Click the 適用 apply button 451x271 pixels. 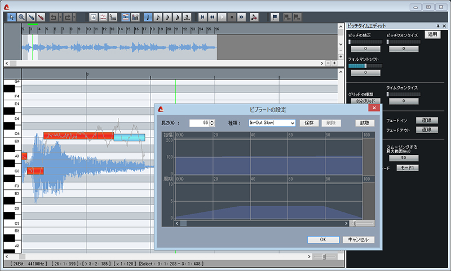point(432,34)
